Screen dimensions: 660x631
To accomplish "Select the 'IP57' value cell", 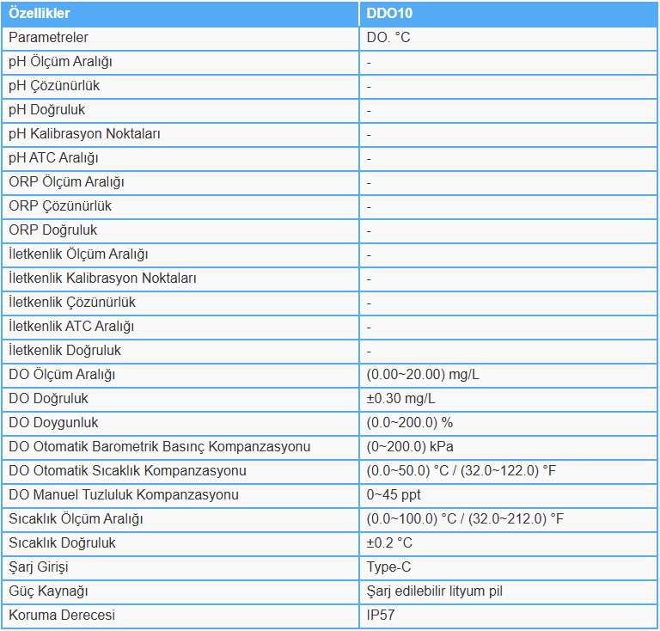I will (509, 616).
